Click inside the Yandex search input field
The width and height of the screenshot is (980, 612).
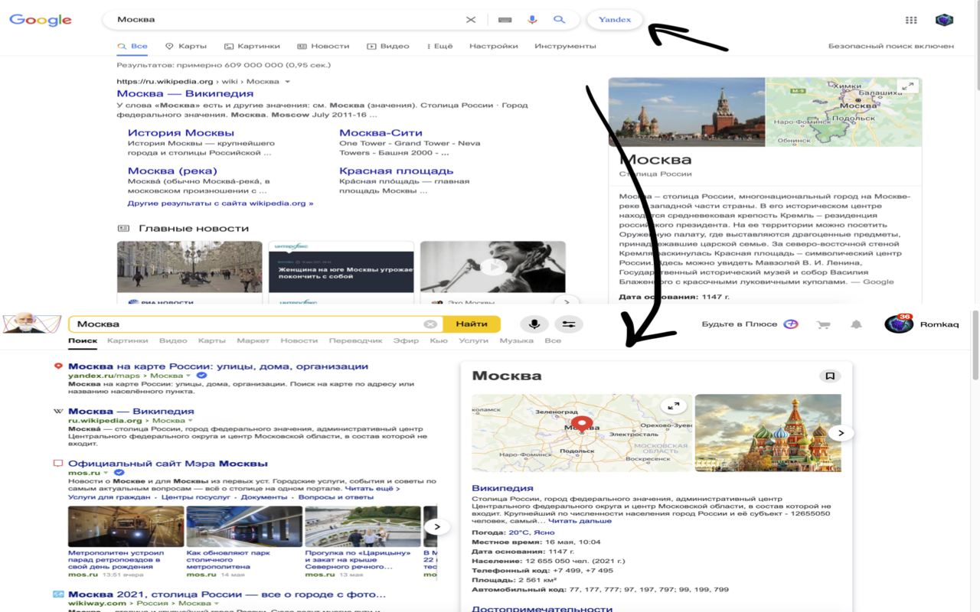pyautogui.click(x=230, y=324)
